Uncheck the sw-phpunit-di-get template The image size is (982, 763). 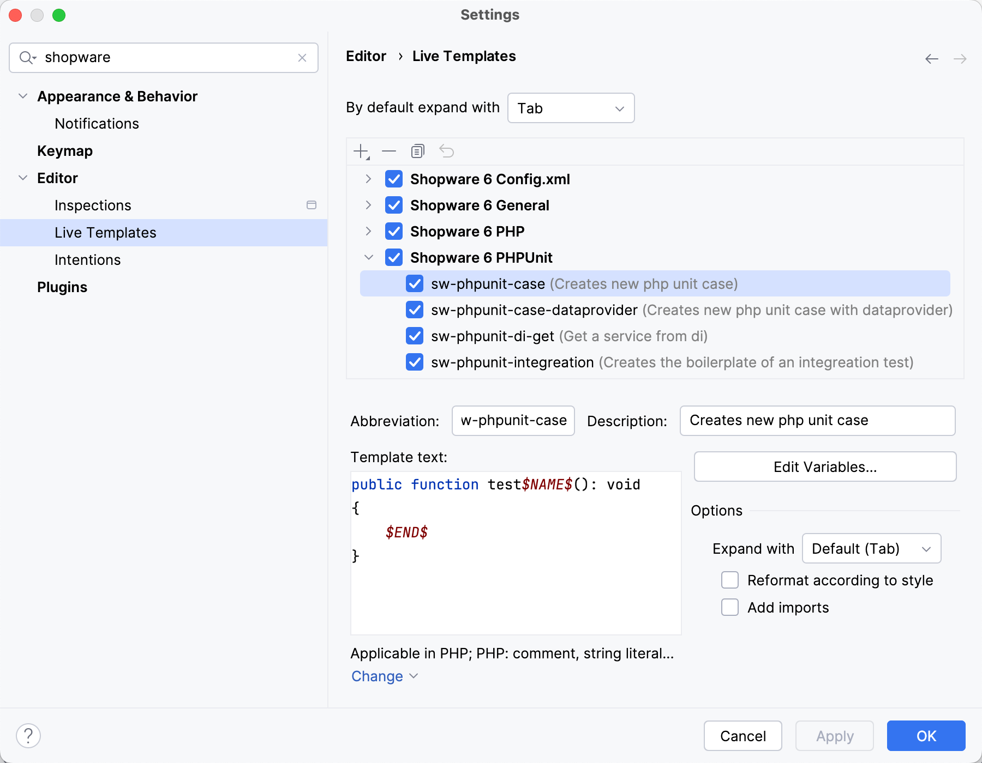(x=415, y=336)
